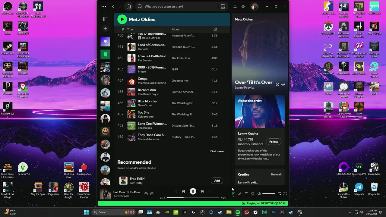Adjust the volume slider
This screenshot has height=217, width=386.
coord(269,194)
